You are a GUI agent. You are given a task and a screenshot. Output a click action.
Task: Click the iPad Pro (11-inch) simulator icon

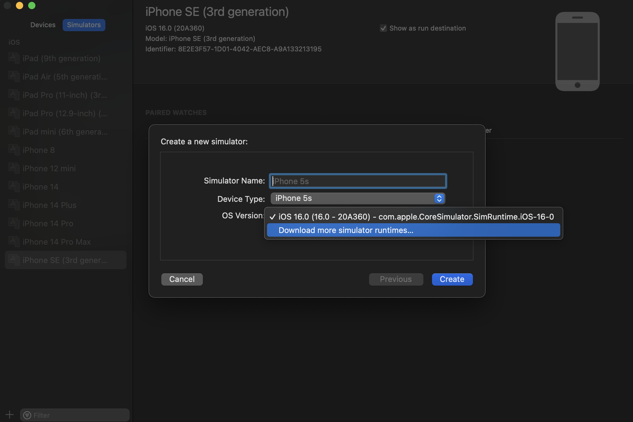(x=14, y=95)
